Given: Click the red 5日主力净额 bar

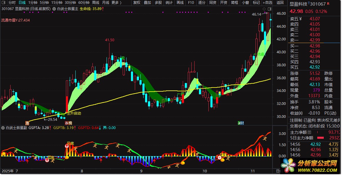Looking at the screenshot, I should click(321, 138).
